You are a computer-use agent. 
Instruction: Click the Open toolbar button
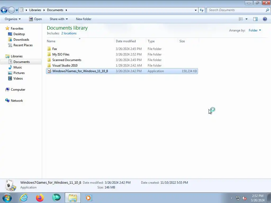click(x=35, y=19)
